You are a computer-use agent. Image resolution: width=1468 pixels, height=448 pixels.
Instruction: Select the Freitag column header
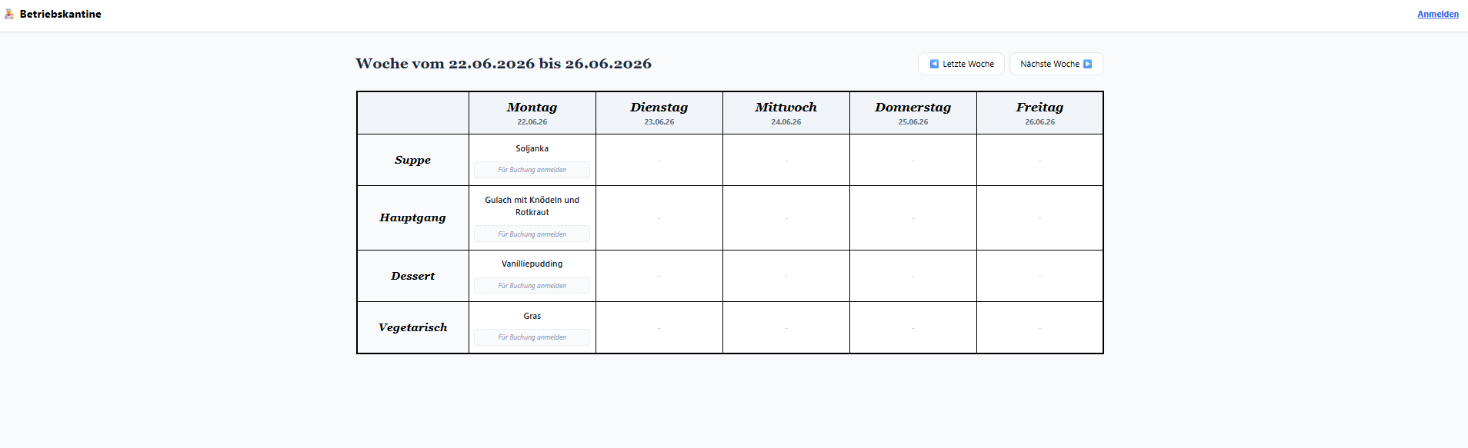[x=1039, y=113]
